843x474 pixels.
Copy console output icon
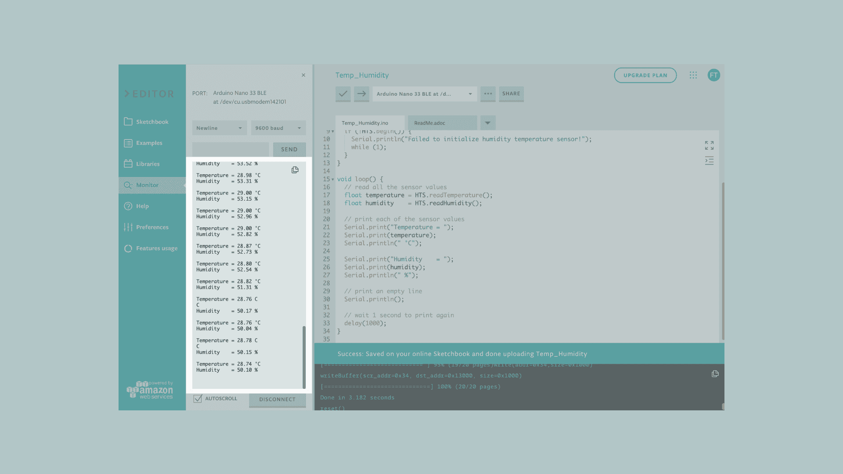[715, 374]
